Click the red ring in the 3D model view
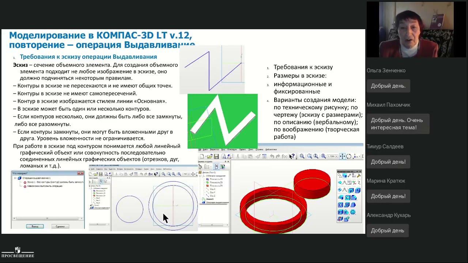Image resolution: width=468 pixels, height=263 pixels. pos(273,211)
